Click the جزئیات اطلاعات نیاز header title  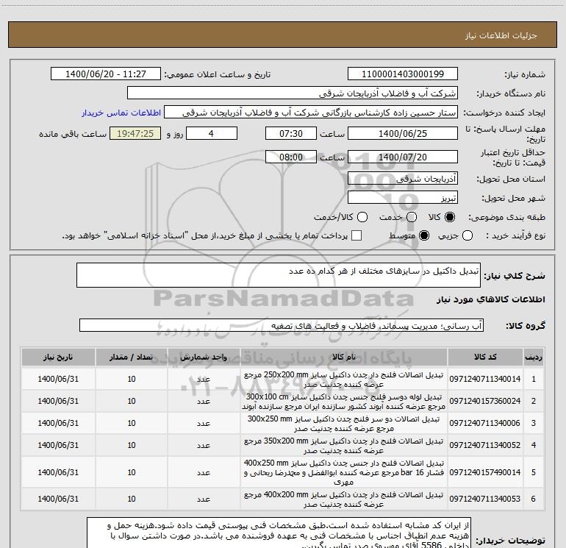coord(501,35)
